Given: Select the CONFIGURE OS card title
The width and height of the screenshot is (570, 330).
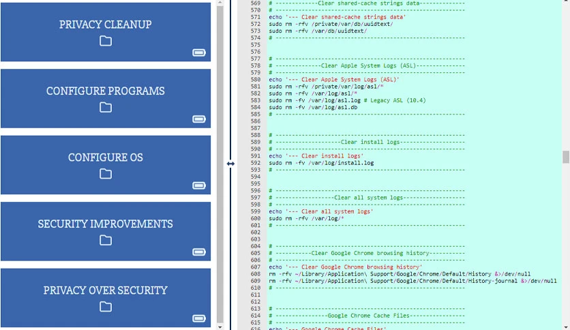Looking at the screenshot, I should click(x=106, y=157).
